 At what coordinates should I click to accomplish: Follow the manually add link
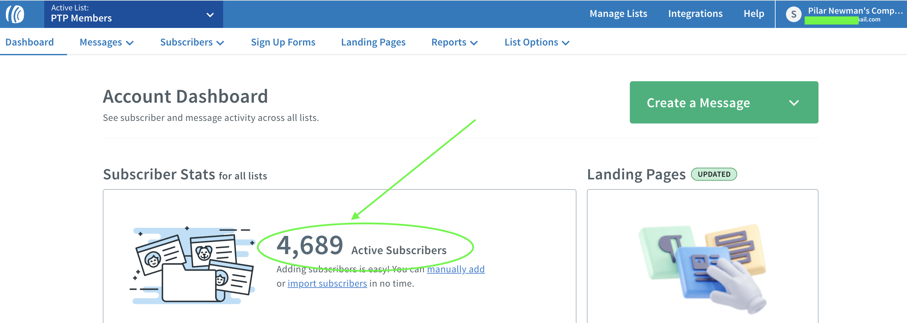click(455, 269)
